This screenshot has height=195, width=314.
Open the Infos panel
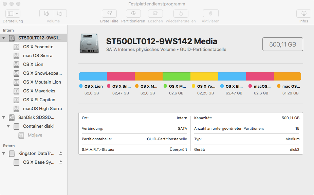point(303,14)
